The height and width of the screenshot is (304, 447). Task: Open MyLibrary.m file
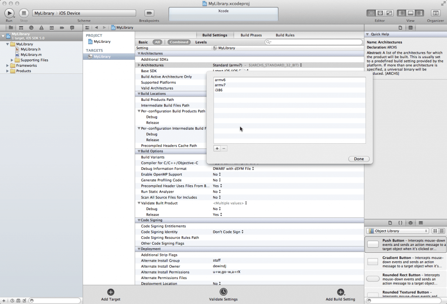point(31,55)
